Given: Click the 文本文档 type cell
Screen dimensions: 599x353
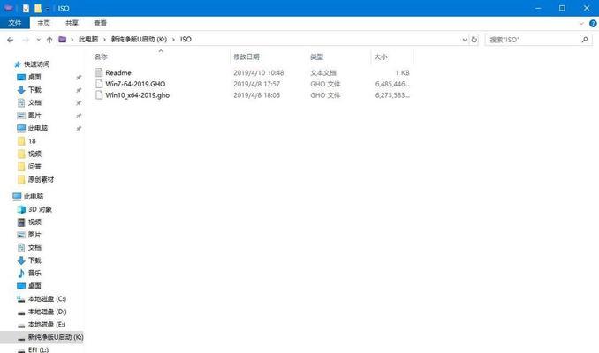Looking at the screenshot, I should pos(323,72).
